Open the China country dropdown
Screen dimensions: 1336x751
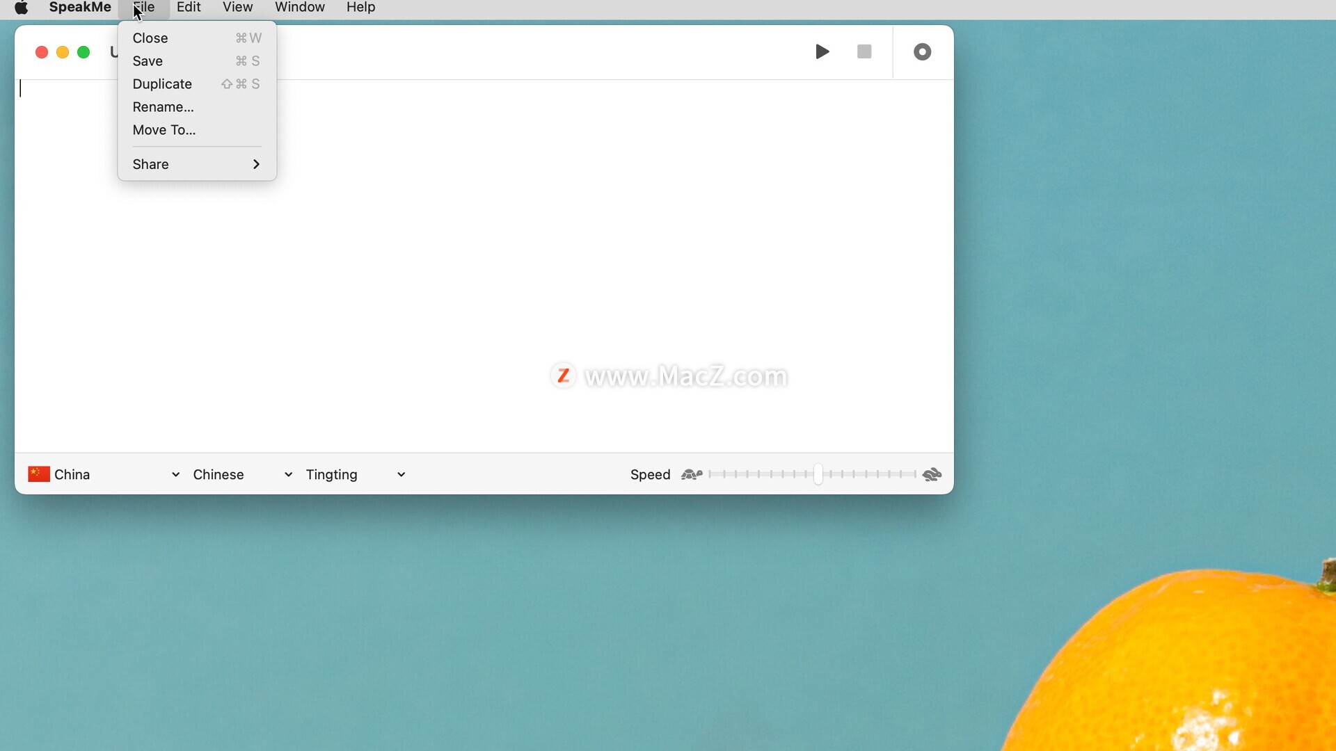(x=104, y=474)
